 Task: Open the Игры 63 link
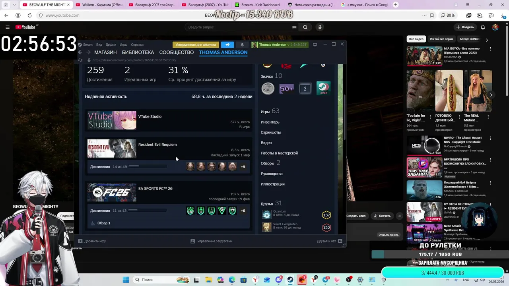point(270,111)
